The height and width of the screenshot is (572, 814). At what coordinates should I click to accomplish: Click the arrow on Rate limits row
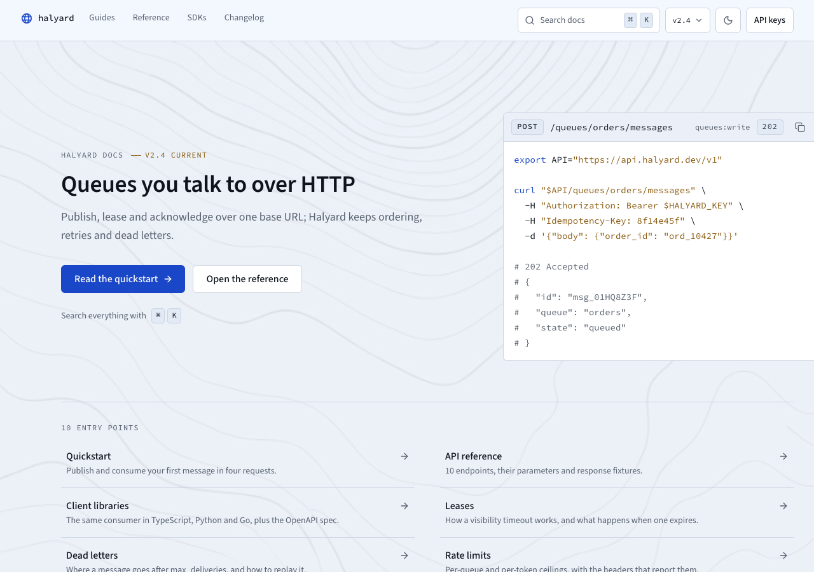[x=783, y=555]
